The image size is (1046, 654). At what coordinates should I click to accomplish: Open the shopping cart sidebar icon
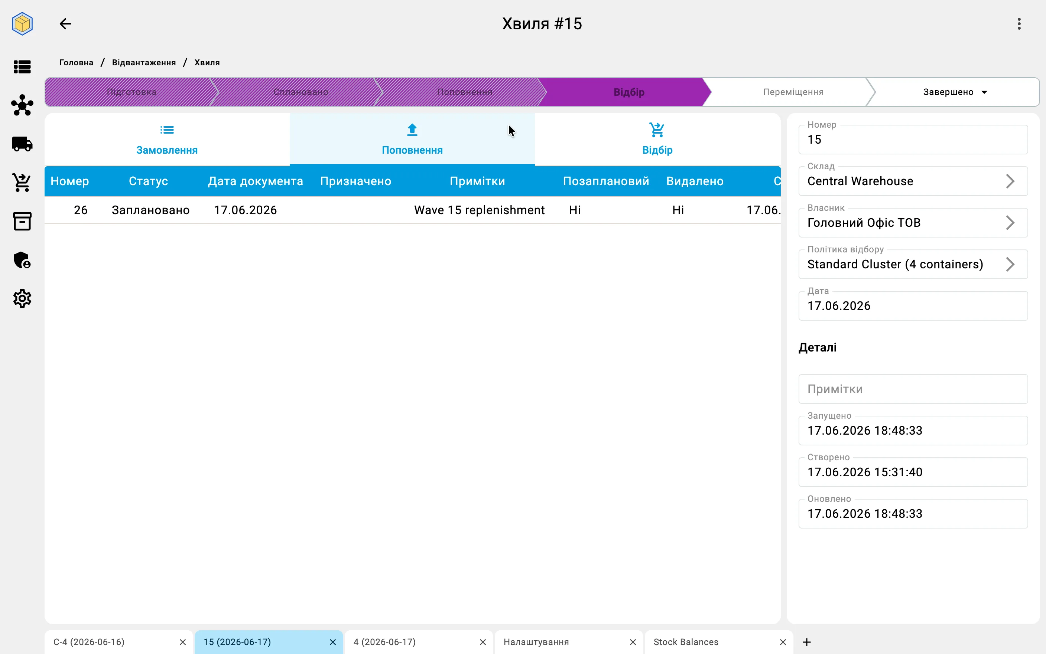point(22,183)
